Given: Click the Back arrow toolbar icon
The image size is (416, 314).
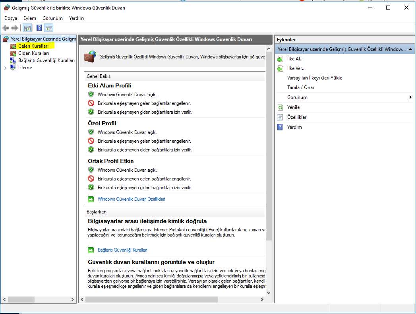Looking at the screenshot, I should point(6,28).
